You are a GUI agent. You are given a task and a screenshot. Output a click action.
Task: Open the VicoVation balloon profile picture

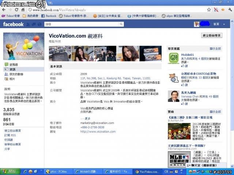point(24,46)
